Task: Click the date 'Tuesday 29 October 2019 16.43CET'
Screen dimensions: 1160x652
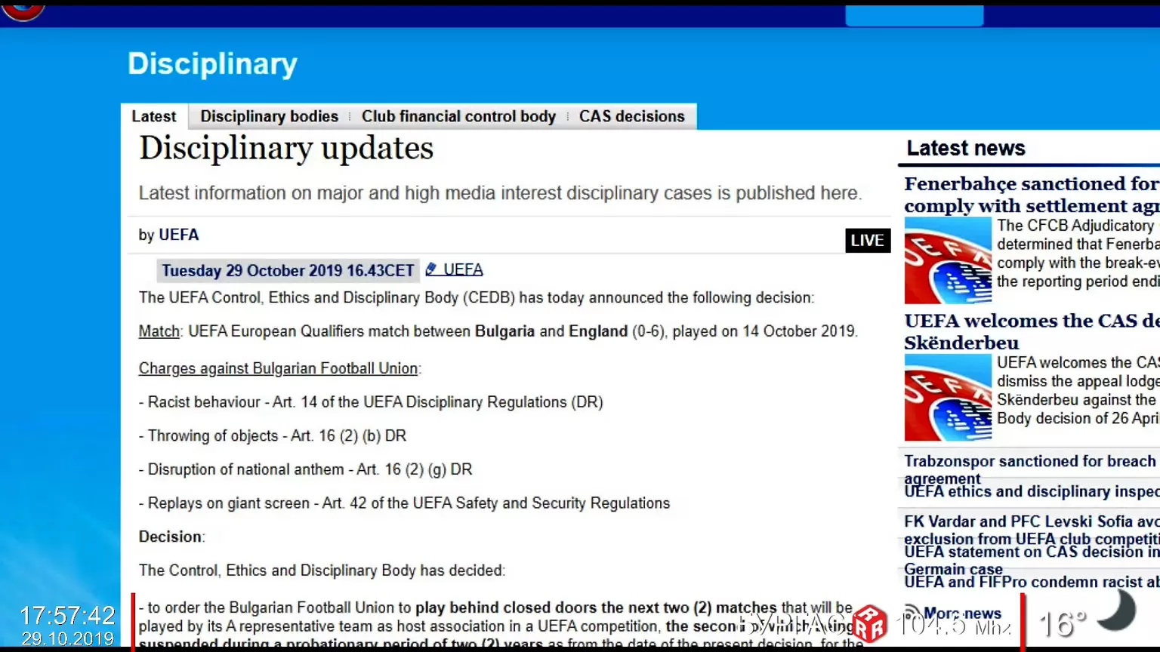Action: tap(288, 270)
